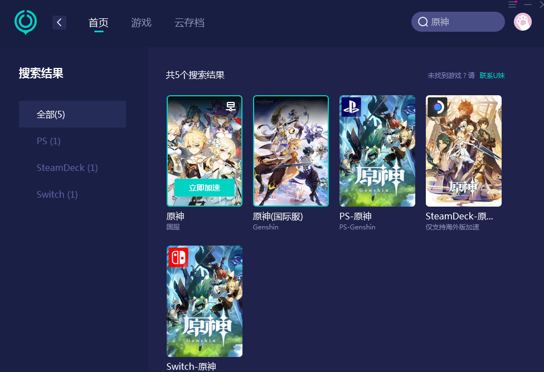
Task: Open the 原神(国际服) game cover
Action: [291, 151]
